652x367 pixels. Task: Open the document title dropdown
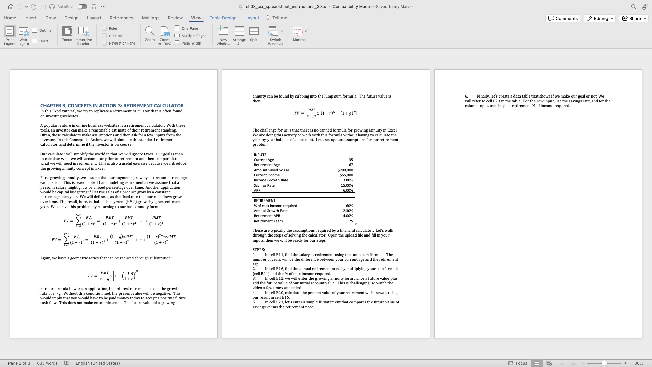[x=411, y=7]
